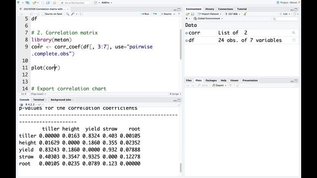
Task: Click the Environment search field
Action: [x=285, y=19]
